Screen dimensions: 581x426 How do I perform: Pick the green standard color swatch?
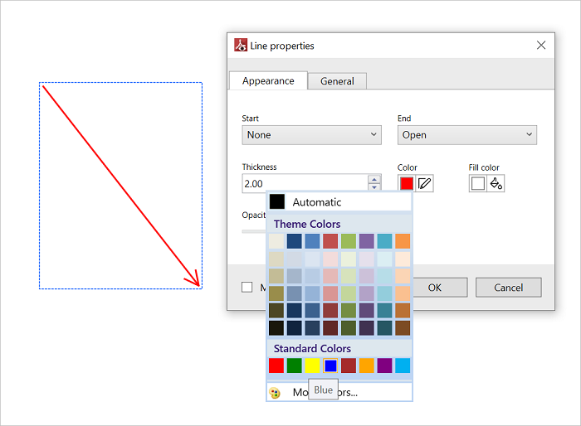(294, 365)
